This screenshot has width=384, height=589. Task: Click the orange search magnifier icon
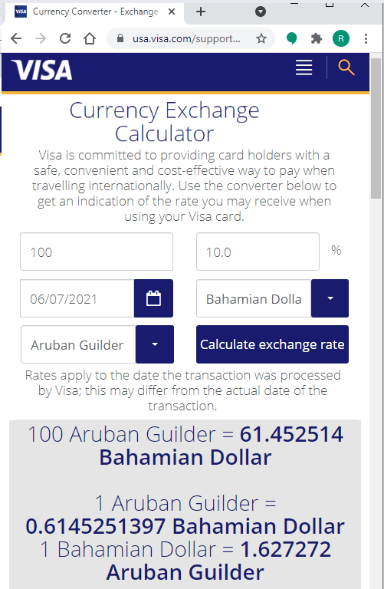click(346, 67)
